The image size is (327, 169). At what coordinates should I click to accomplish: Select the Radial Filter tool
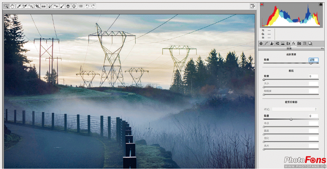(x=74, y=6)
